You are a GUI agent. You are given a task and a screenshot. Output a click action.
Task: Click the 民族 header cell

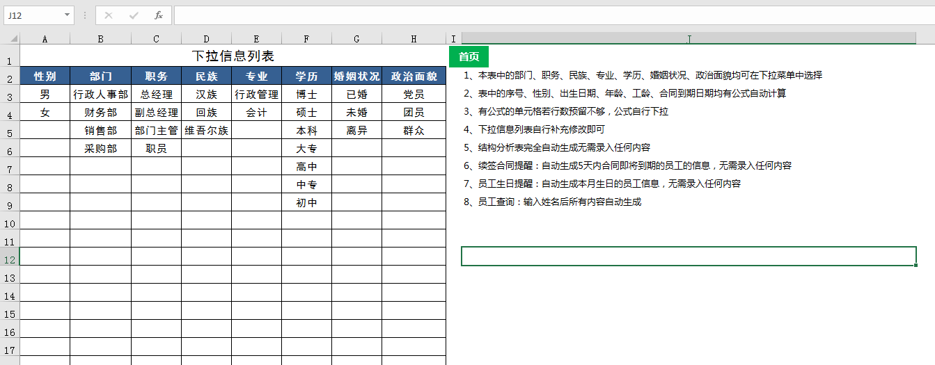(x=207, y=76)
